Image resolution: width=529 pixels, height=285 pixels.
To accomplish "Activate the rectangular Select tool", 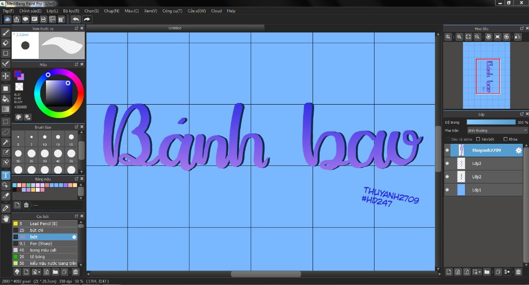I will point(5,122).
